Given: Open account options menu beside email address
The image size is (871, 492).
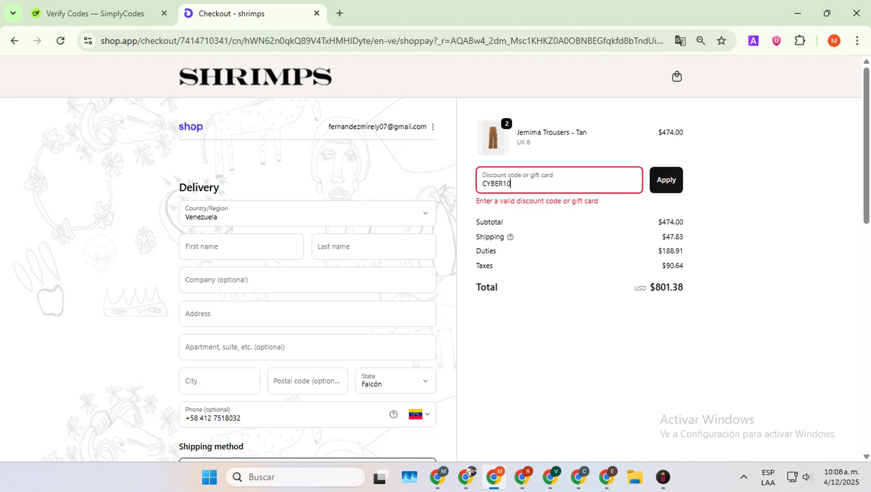Looking at the screenshot, I should (x=433, y=127).
